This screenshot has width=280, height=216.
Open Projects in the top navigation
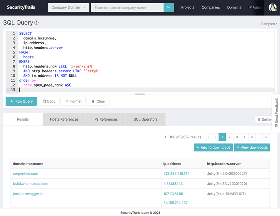pyautogui.click(x=188, y=7)
